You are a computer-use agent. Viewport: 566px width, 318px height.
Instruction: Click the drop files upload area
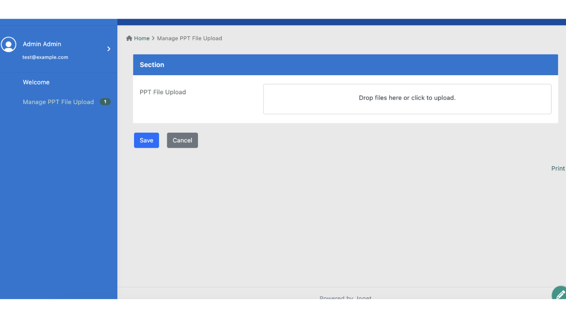[x=407, y=98]
